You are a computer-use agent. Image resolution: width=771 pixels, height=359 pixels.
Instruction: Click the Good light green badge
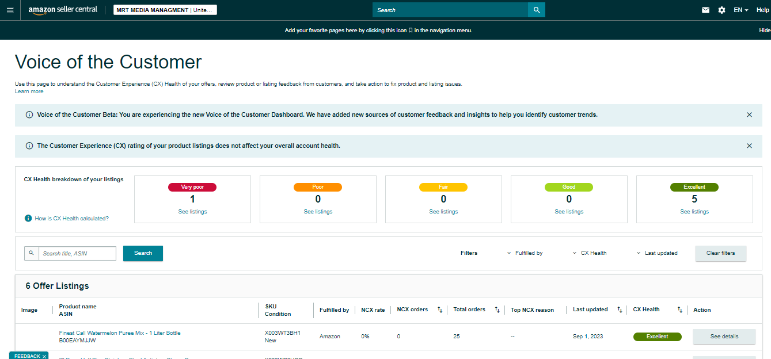[x=569, y=187]
